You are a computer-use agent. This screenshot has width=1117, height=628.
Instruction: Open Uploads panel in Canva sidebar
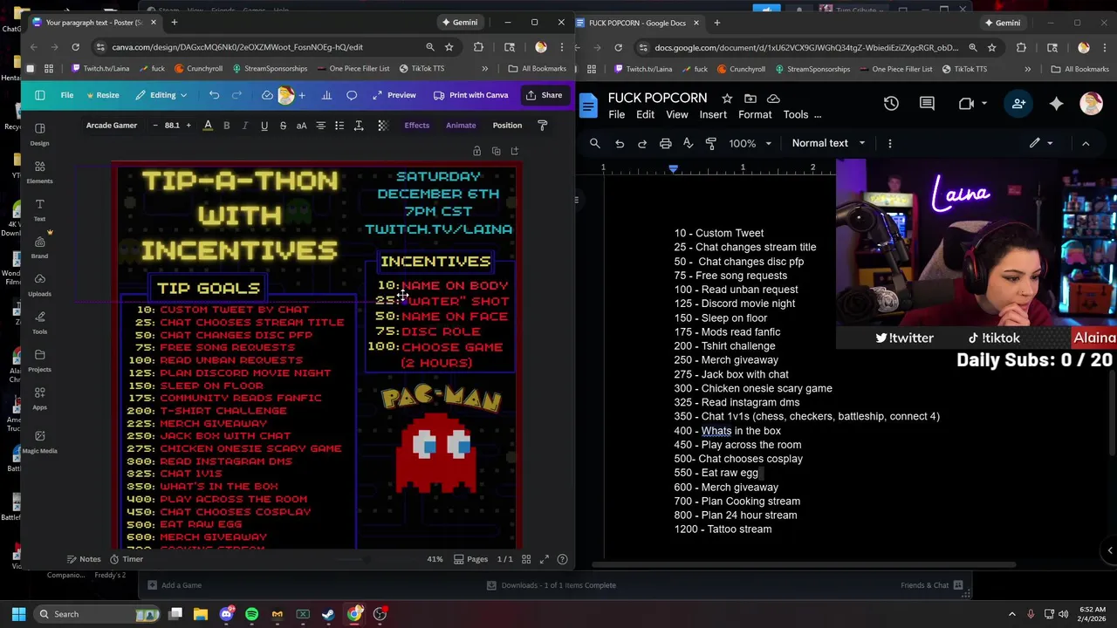(39, 284)
